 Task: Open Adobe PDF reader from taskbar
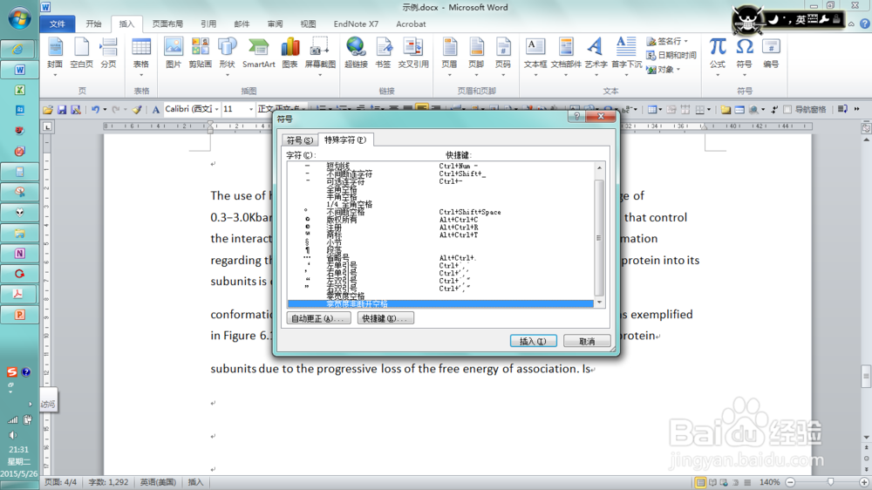(19, 294)
